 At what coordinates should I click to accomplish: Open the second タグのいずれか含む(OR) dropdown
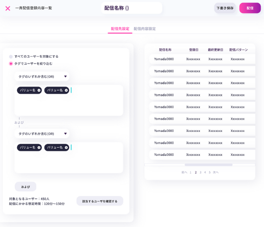click(42, 134)
